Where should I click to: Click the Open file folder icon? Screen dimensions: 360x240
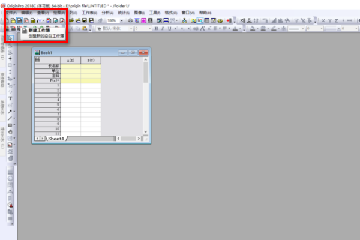(x=71, y=20)
